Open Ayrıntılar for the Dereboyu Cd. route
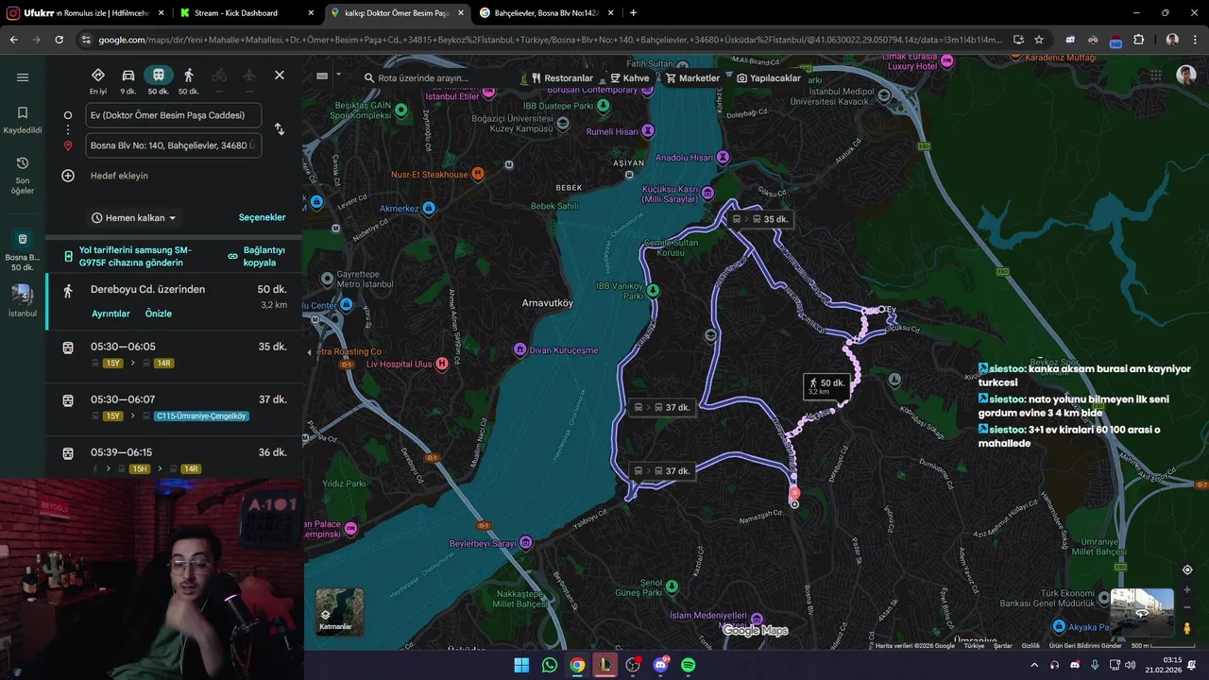 click(111, 314)
